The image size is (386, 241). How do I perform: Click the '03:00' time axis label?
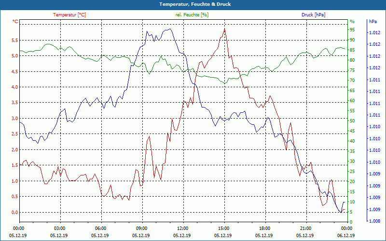click(59, 228)
